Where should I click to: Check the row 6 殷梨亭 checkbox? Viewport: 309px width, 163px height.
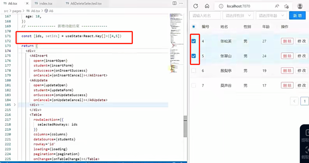(x=194, y=71)
